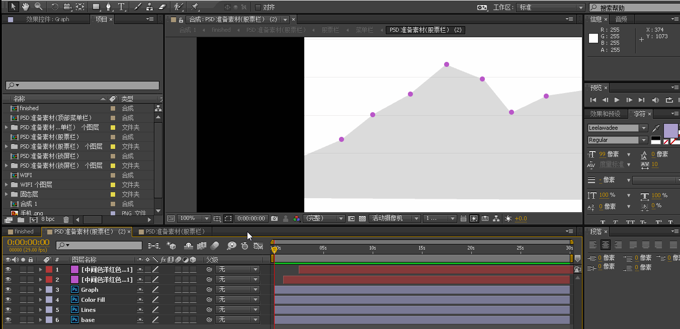Click the eyedropper in Character panel

coord(656,129)
